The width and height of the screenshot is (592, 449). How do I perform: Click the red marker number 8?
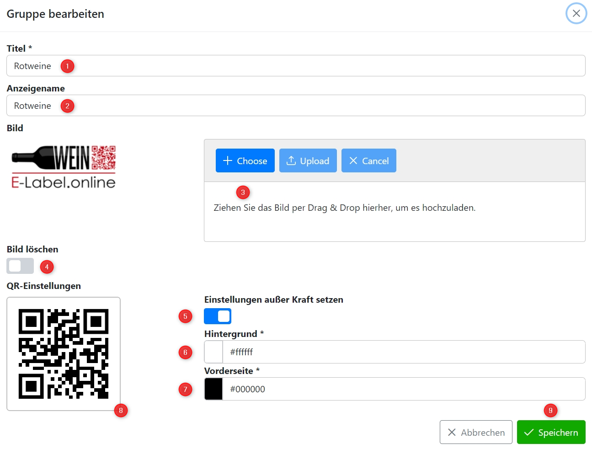pyautogui.click(x=121, y=411)
